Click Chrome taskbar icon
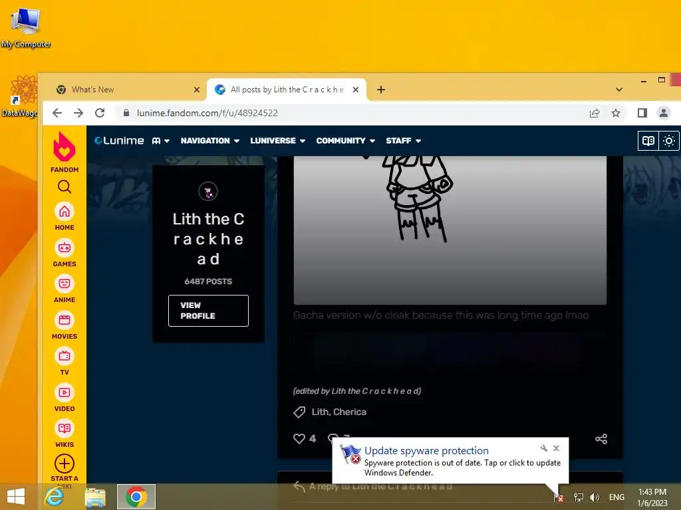This screenshot has width=681, height=510. point(136,497)
